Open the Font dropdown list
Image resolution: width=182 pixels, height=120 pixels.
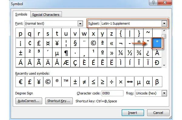(x=80, y=23)
